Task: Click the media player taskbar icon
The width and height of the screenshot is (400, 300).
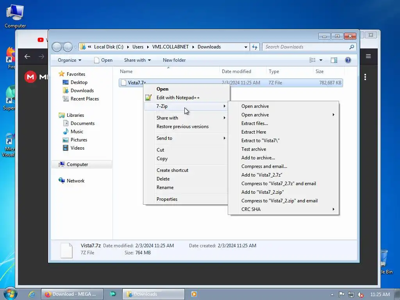Action: pyautogui.click(x=194, y=294)
